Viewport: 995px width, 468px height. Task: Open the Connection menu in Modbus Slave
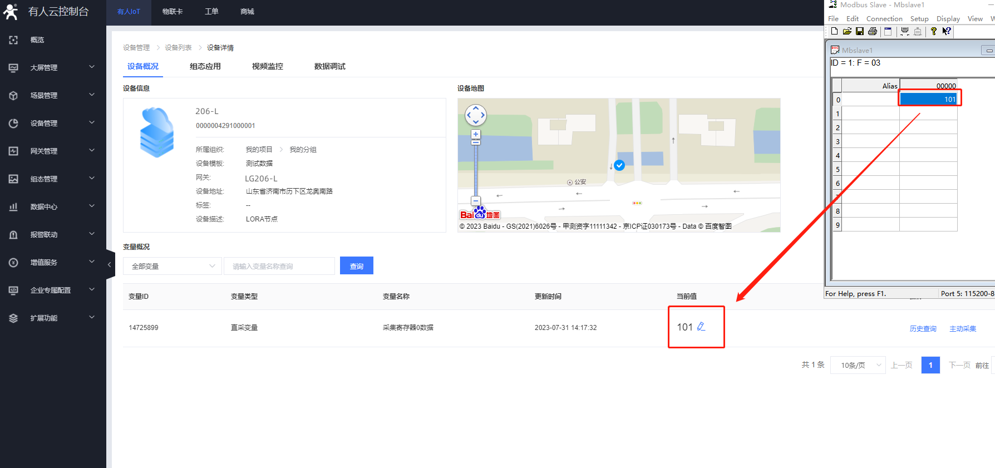884,18
